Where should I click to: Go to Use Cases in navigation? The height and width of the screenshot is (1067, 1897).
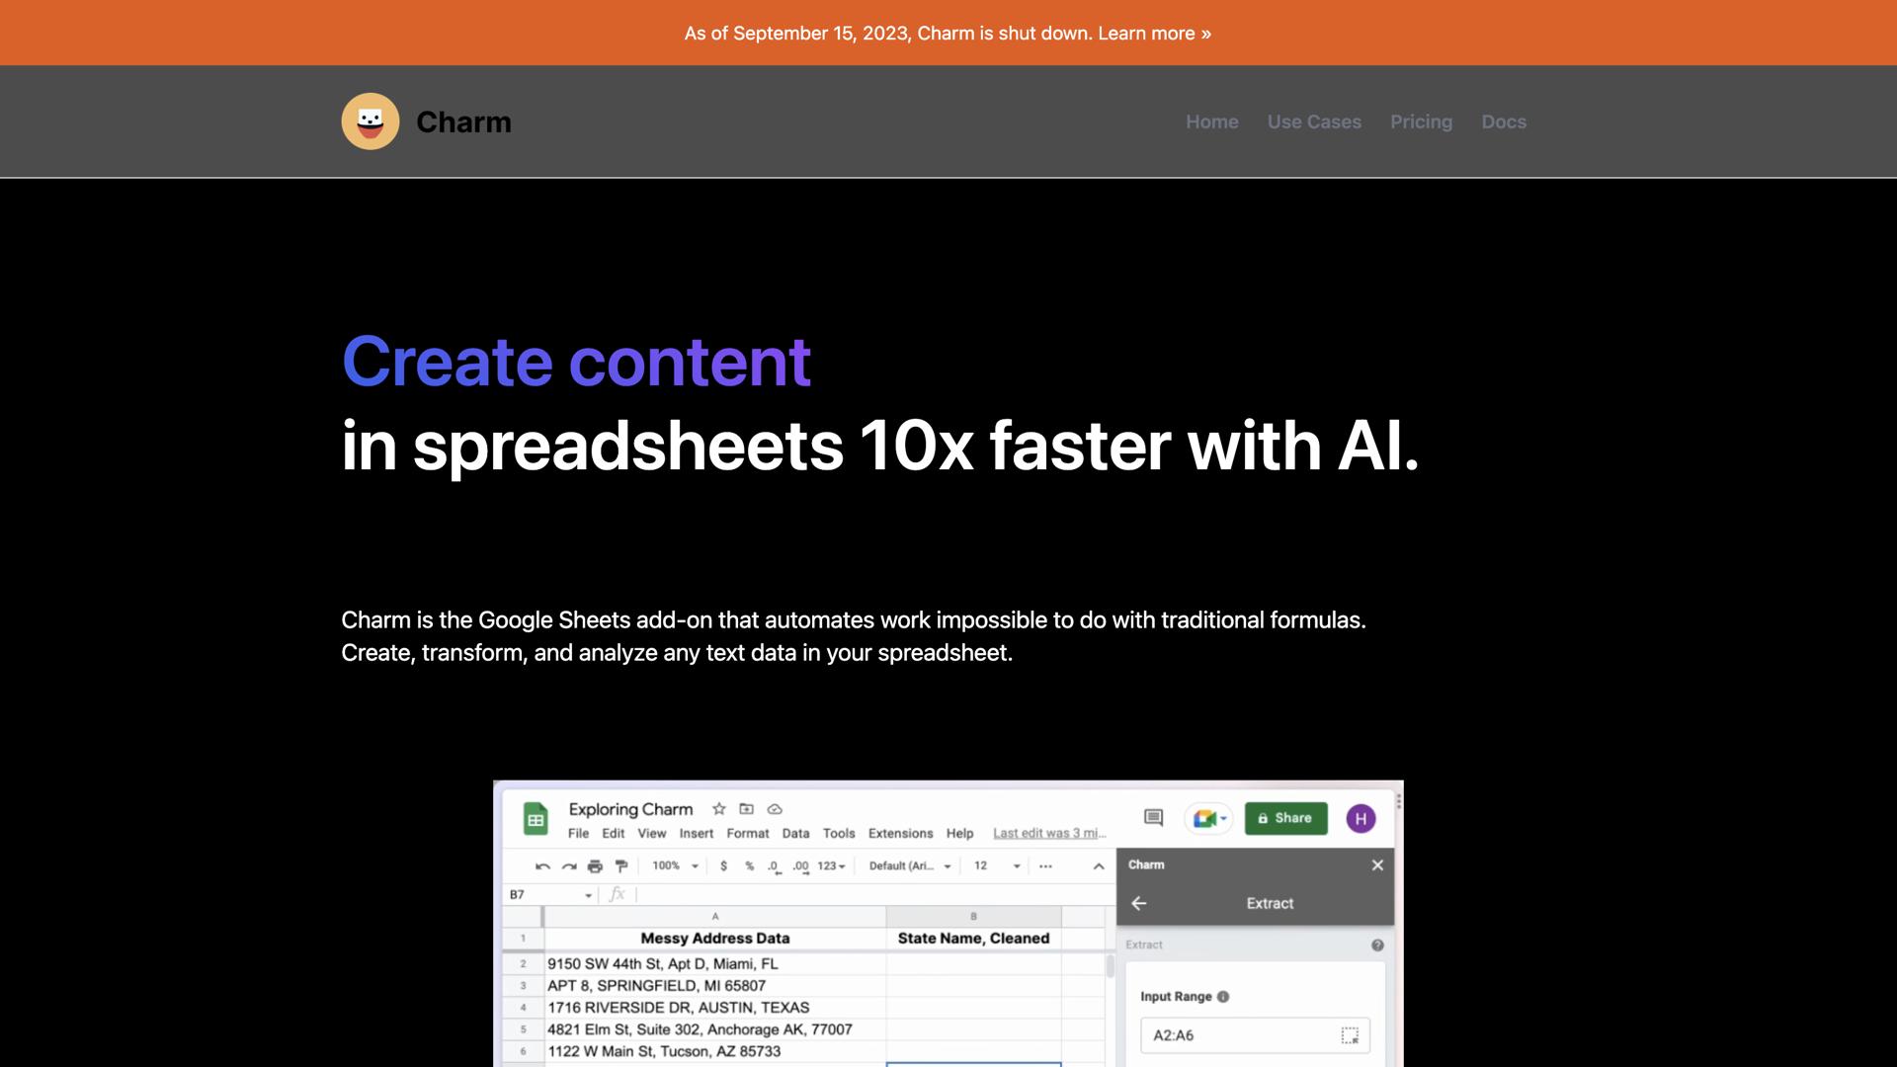click(x=1314, y=122)
